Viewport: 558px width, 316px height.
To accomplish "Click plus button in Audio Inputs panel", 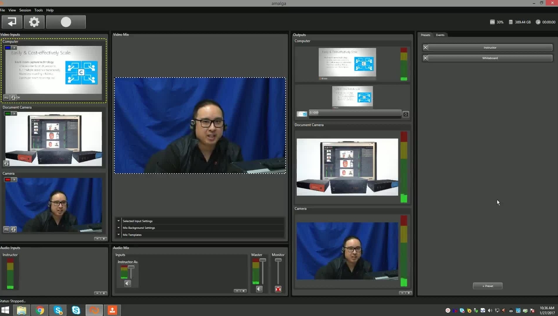I will 104,293.
